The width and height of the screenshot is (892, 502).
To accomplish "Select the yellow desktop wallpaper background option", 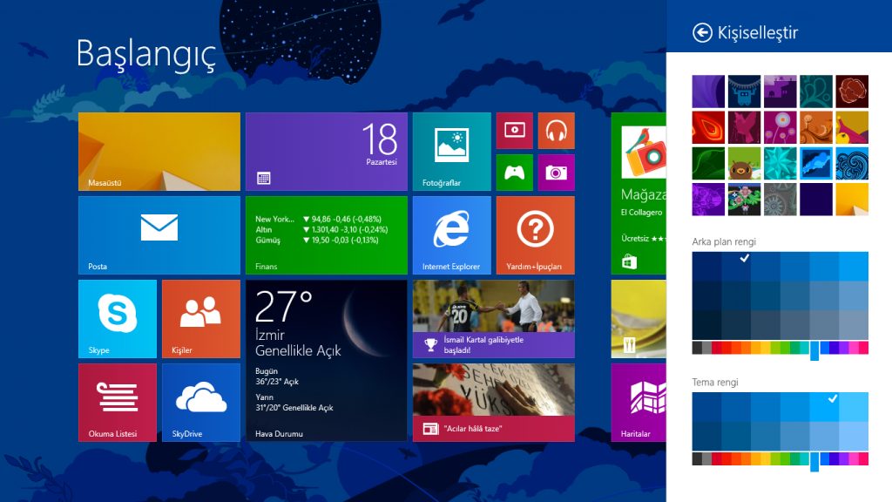I will click(x=852, y=200).
